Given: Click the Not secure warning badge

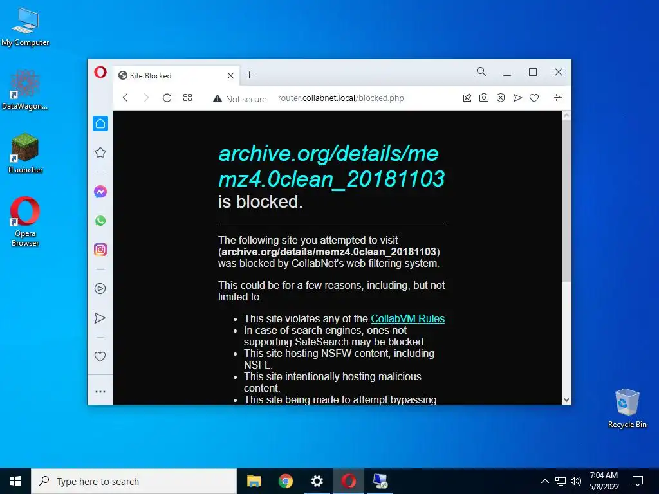Looking at the screenshot, I should pyautogui.click(x=239, y=98).
